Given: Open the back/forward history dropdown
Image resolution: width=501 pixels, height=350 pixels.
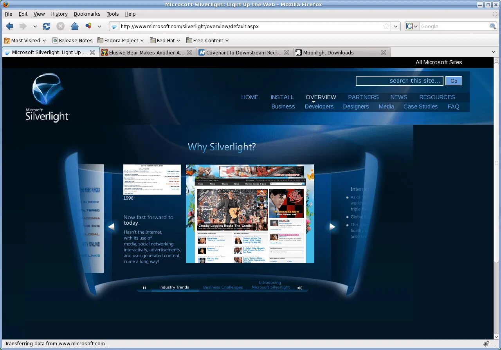Looking at the screenshot, I should point(35,27).
